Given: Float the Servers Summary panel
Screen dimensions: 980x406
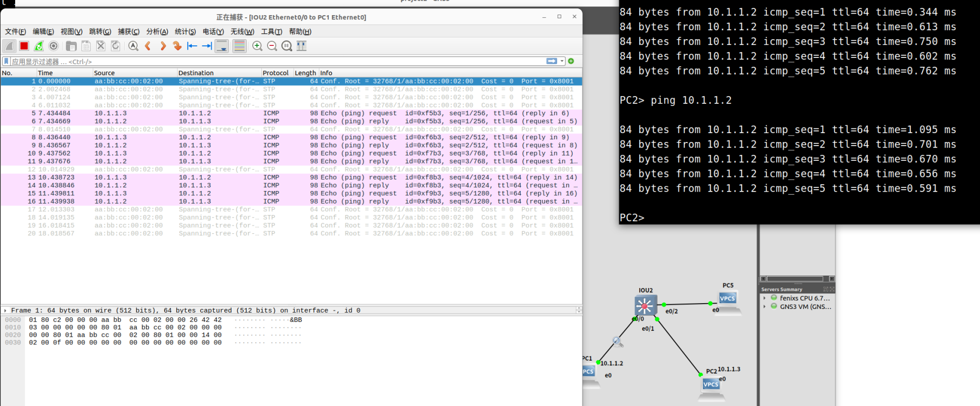Looking at the screenshot, I should click(826, 289).
